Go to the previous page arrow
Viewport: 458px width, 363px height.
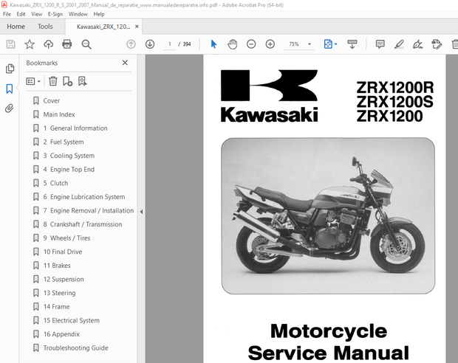131,44
